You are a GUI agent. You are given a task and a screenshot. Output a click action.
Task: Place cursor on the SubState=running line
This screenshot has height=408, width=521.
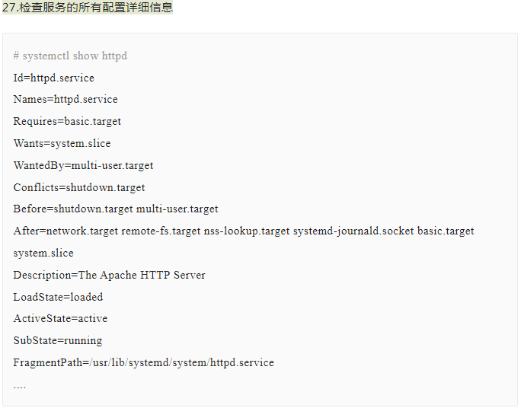pyautogui.click(x=57, y=341)
